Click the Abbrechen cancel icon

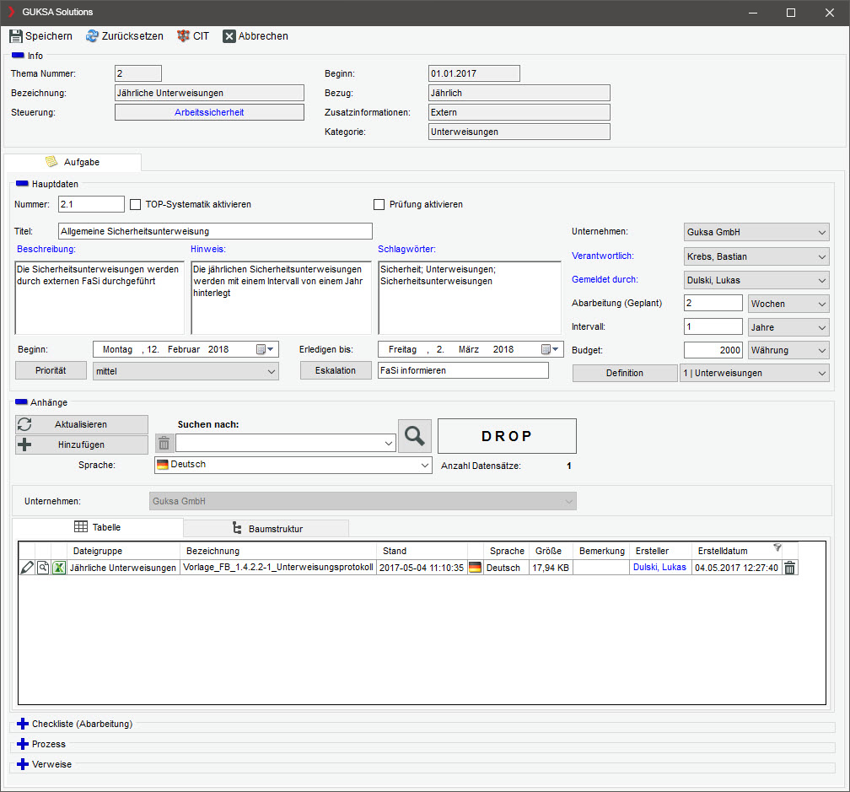[x=229, y=36]
